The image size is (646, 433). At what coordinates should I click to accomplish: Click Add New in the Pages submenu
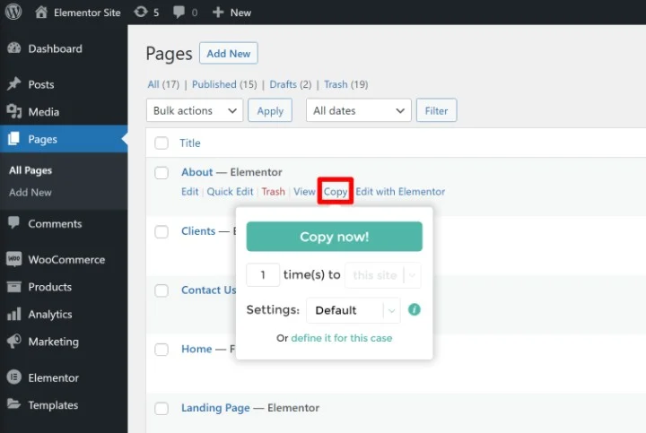click(x=31, y=192)
